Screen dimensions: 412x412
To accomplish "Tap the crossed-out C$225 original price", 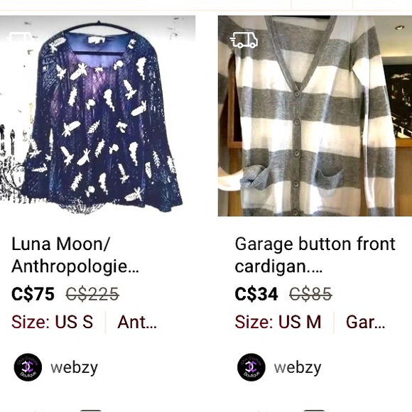I will tap(92, 294).
